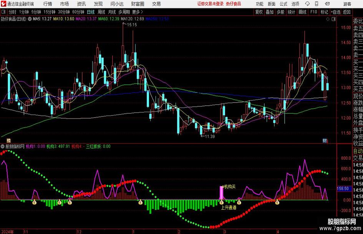Click the 标记 button
Screen dimensions: 363x234
324,12
